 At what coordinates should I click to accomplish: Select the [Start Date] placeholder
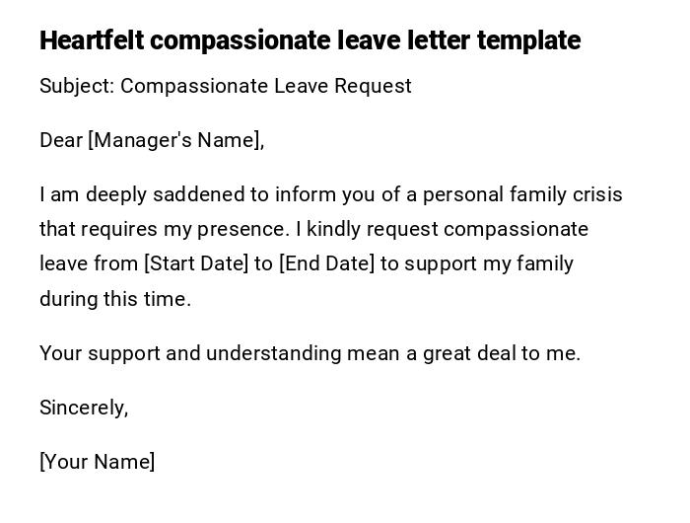[x=196, y=263]
